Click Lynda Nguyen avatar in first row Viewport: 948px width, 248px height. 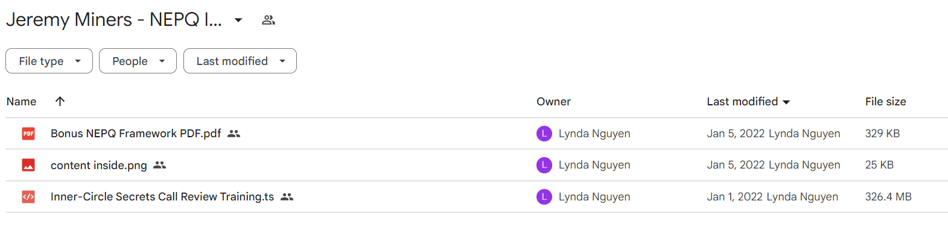point(544,134)
